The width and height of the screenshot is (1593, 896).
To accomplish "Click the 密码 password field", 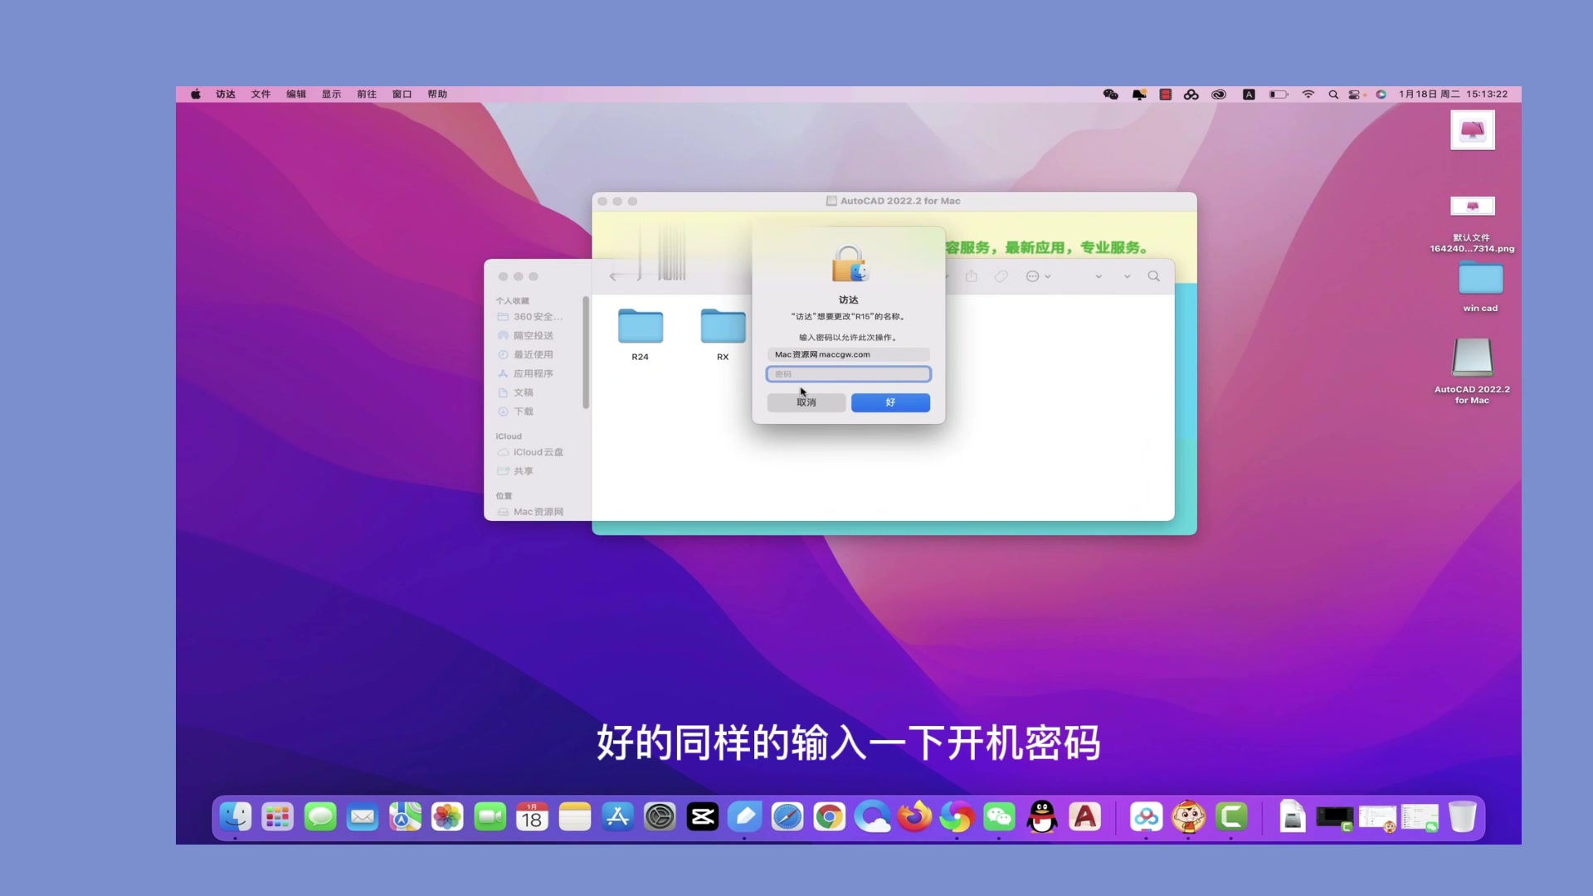I will (848, 374).
